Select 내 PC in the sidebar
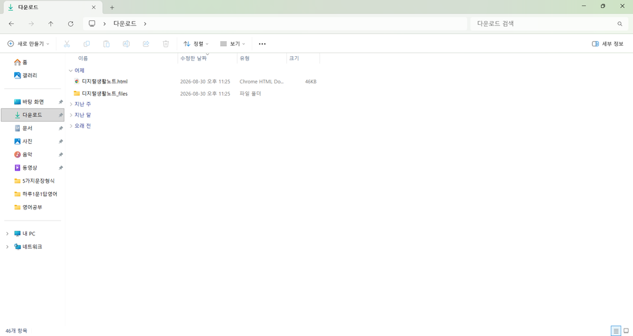Viewport: 633px width, 336px height. tap(25, 233)
